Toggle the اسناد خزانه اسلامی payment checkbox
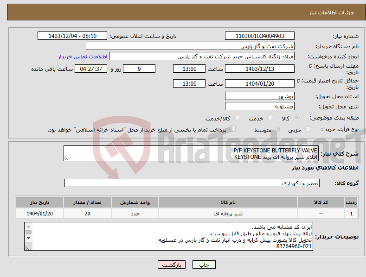This screenshot has height=277, width=366. pyautogui.click(x=232, y=129)
